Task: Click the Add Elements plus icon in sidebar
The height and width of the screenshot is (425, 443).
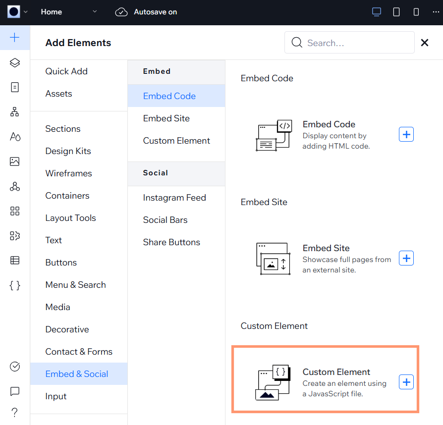Action: pyautogui.click(x=15, y=38)
